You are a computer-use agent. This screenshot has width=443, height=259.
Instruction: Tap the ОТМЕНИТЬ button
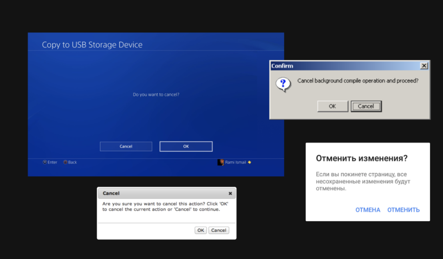click(x=403, y=210)
